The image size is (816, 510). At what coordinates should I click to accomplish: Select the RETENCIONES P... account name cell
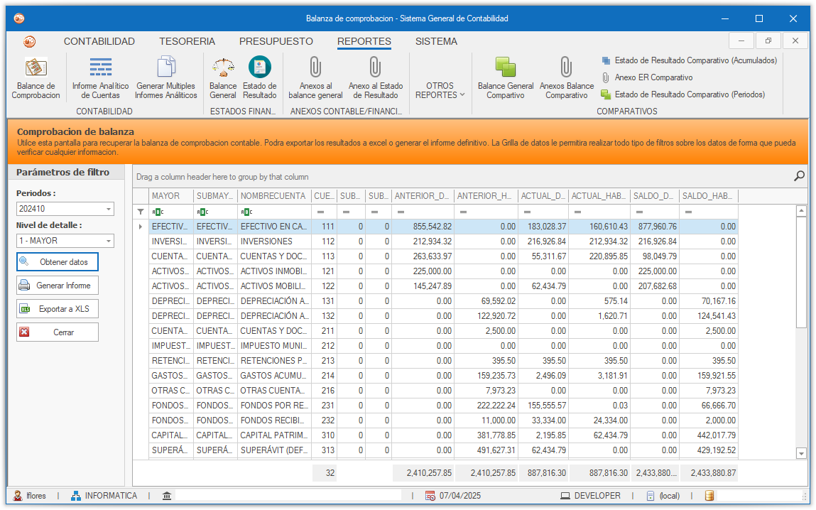274,361
